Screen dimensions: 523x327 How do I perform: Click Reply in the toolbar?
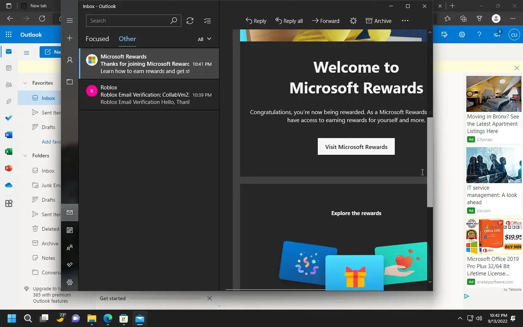256,21
